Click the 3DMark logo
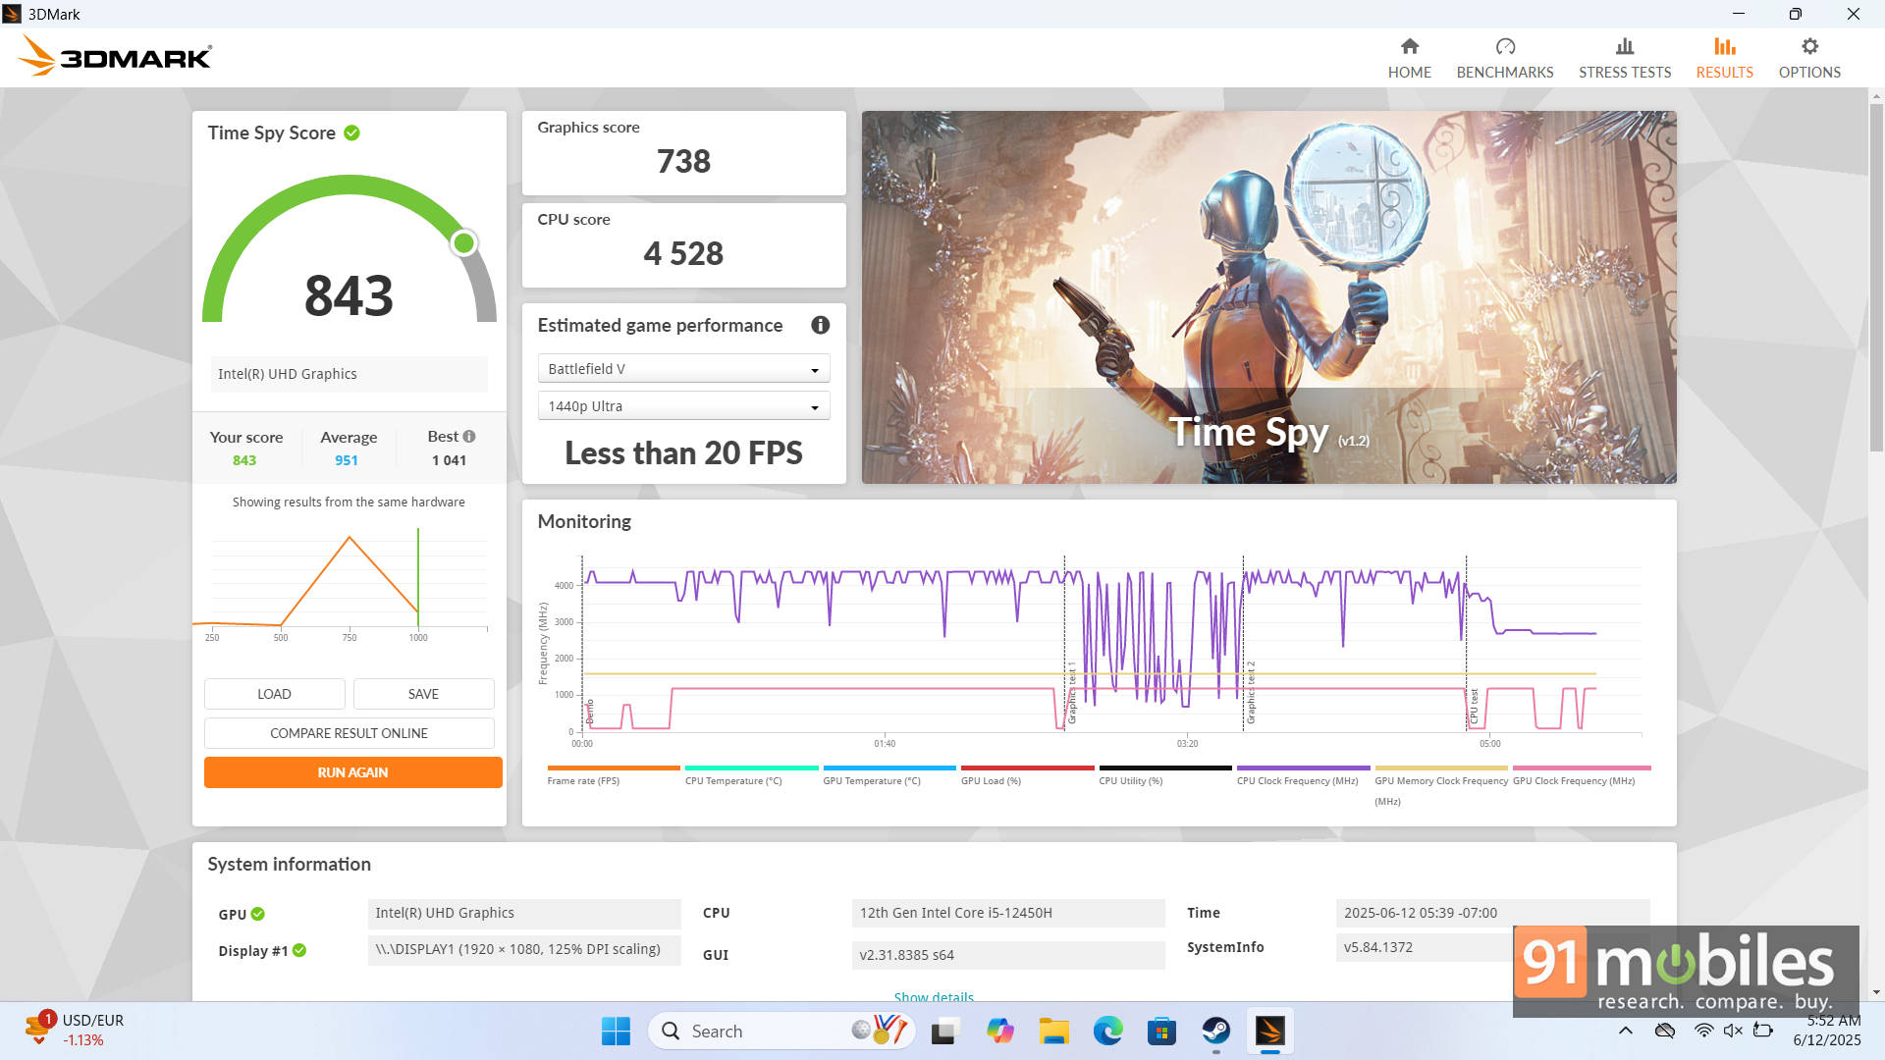Screen dimensions: 1885x1060 tap(115, 56)
